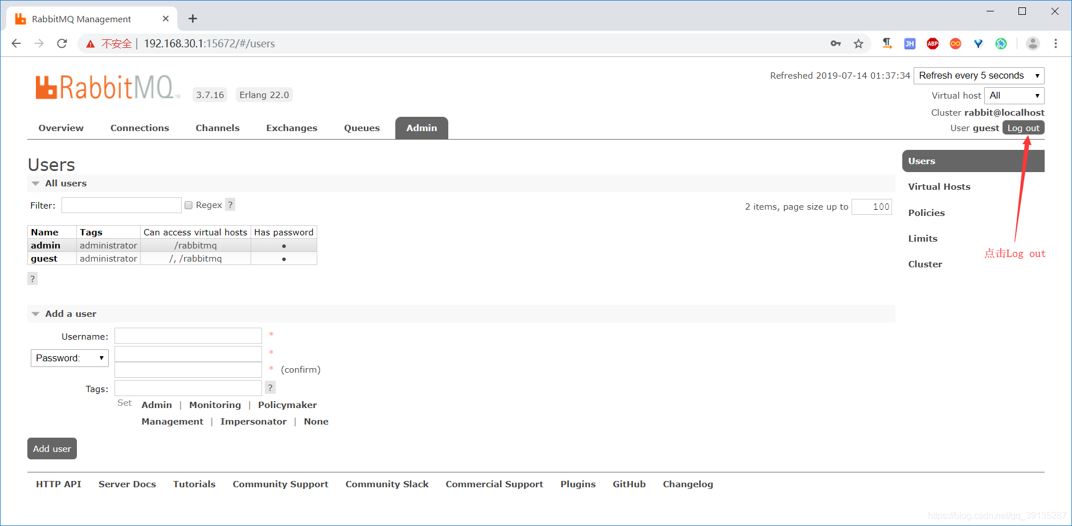Viewport: 1072px width, 526px height.
Task: Focus the Filter input field
Action: click(121, 205)
